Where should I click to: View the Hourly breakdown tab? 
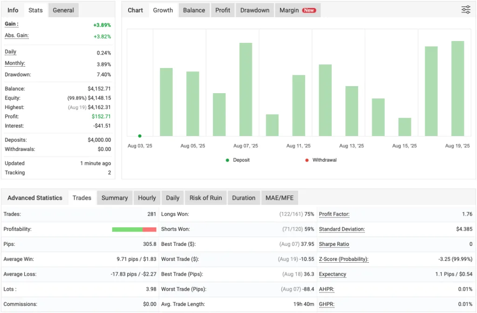click(x=147, y=197)
